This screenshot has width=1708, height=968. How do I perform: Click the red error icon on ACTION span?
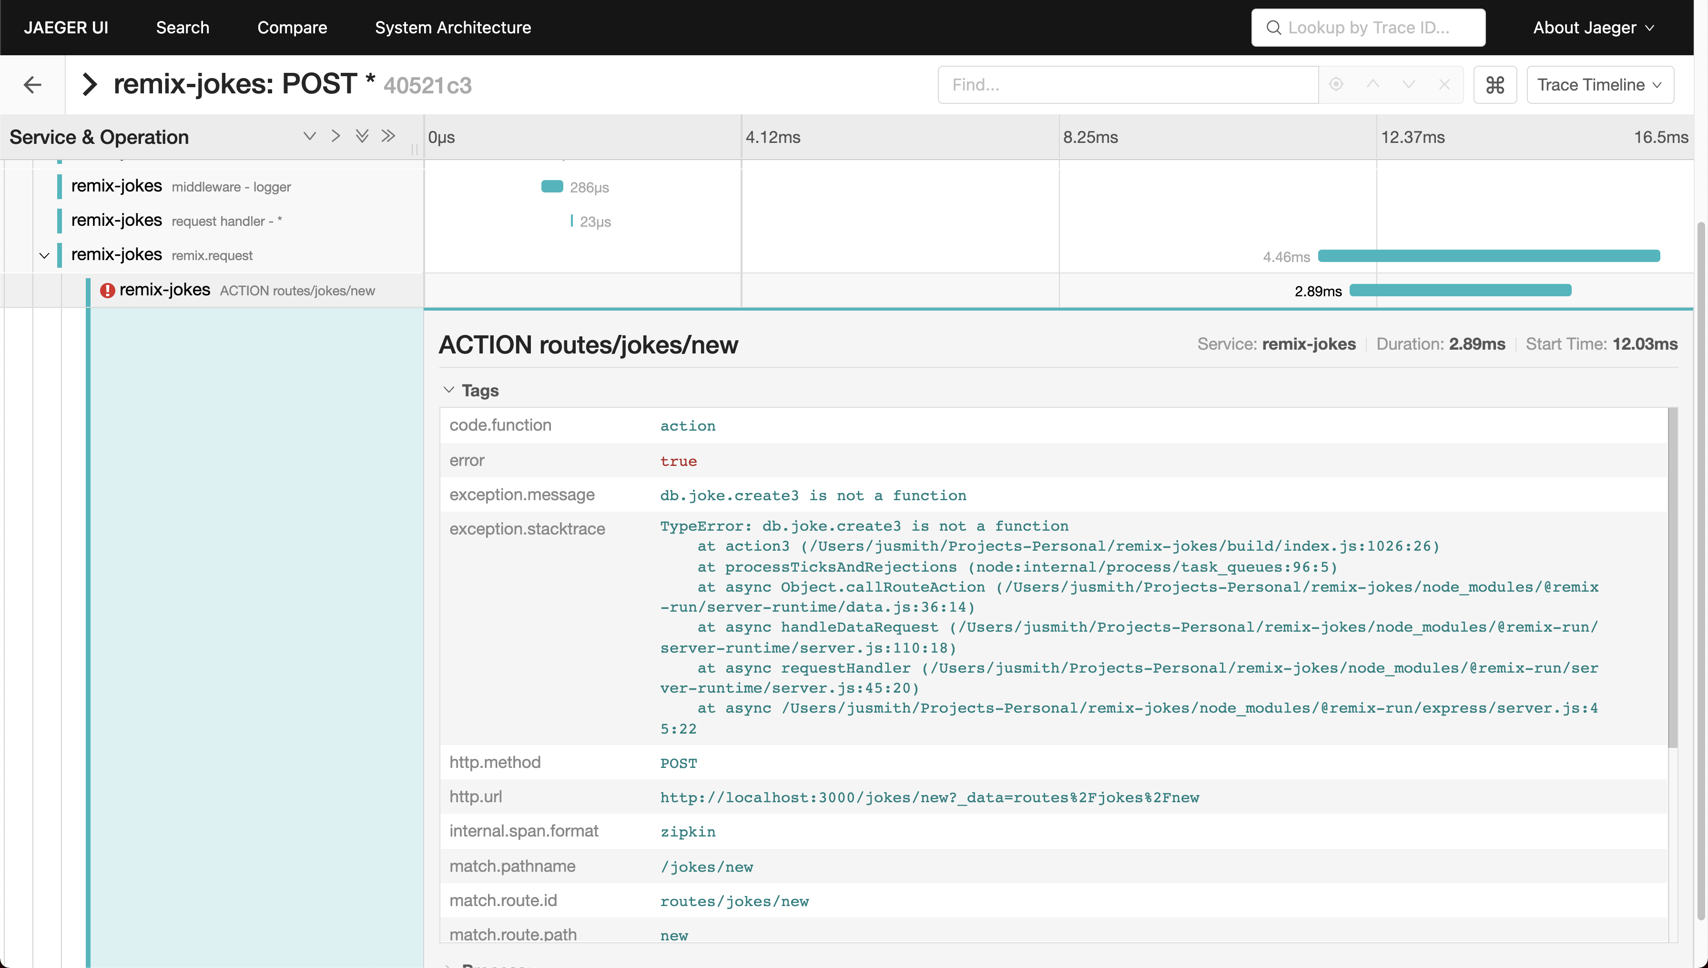(x=107, y=291)
